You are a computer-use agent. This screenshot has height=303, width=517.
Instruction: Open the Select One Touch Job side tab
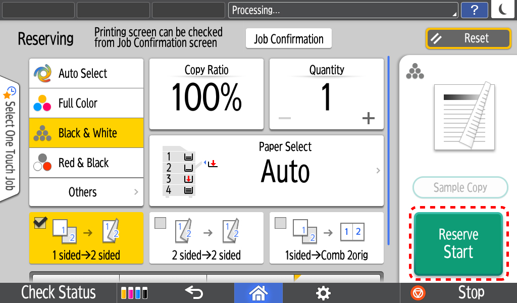click(x=10, y=138)
